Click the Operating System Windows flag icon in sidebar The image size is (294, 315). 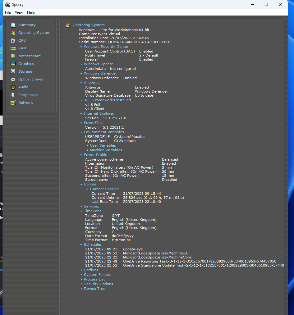(x=13, y=33)
